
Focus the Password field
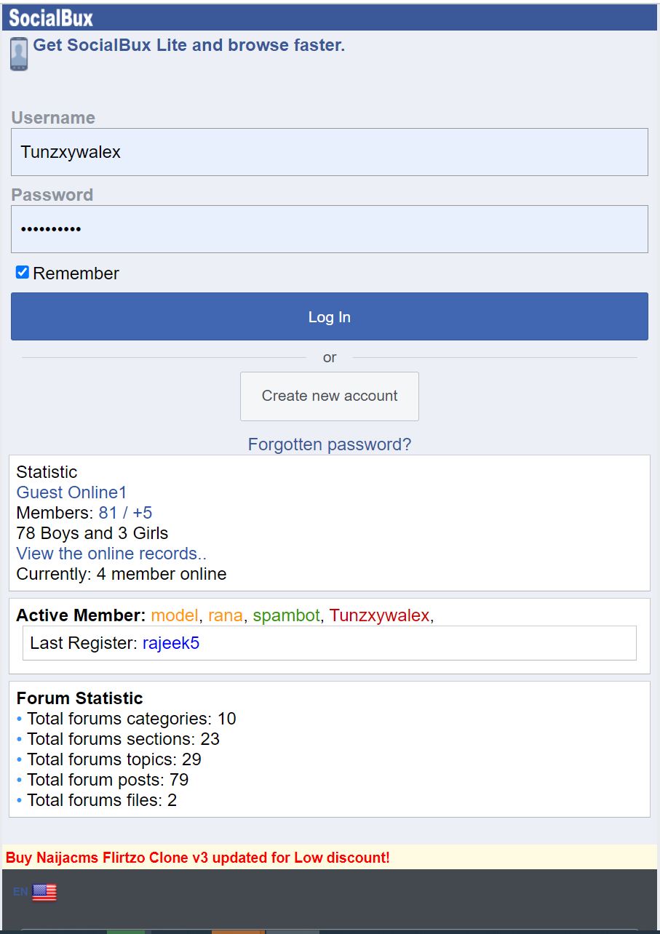click(329, 229)
